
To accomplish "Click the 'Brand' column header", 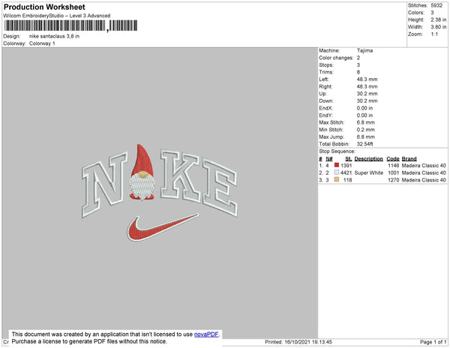I will coord(409,159).
